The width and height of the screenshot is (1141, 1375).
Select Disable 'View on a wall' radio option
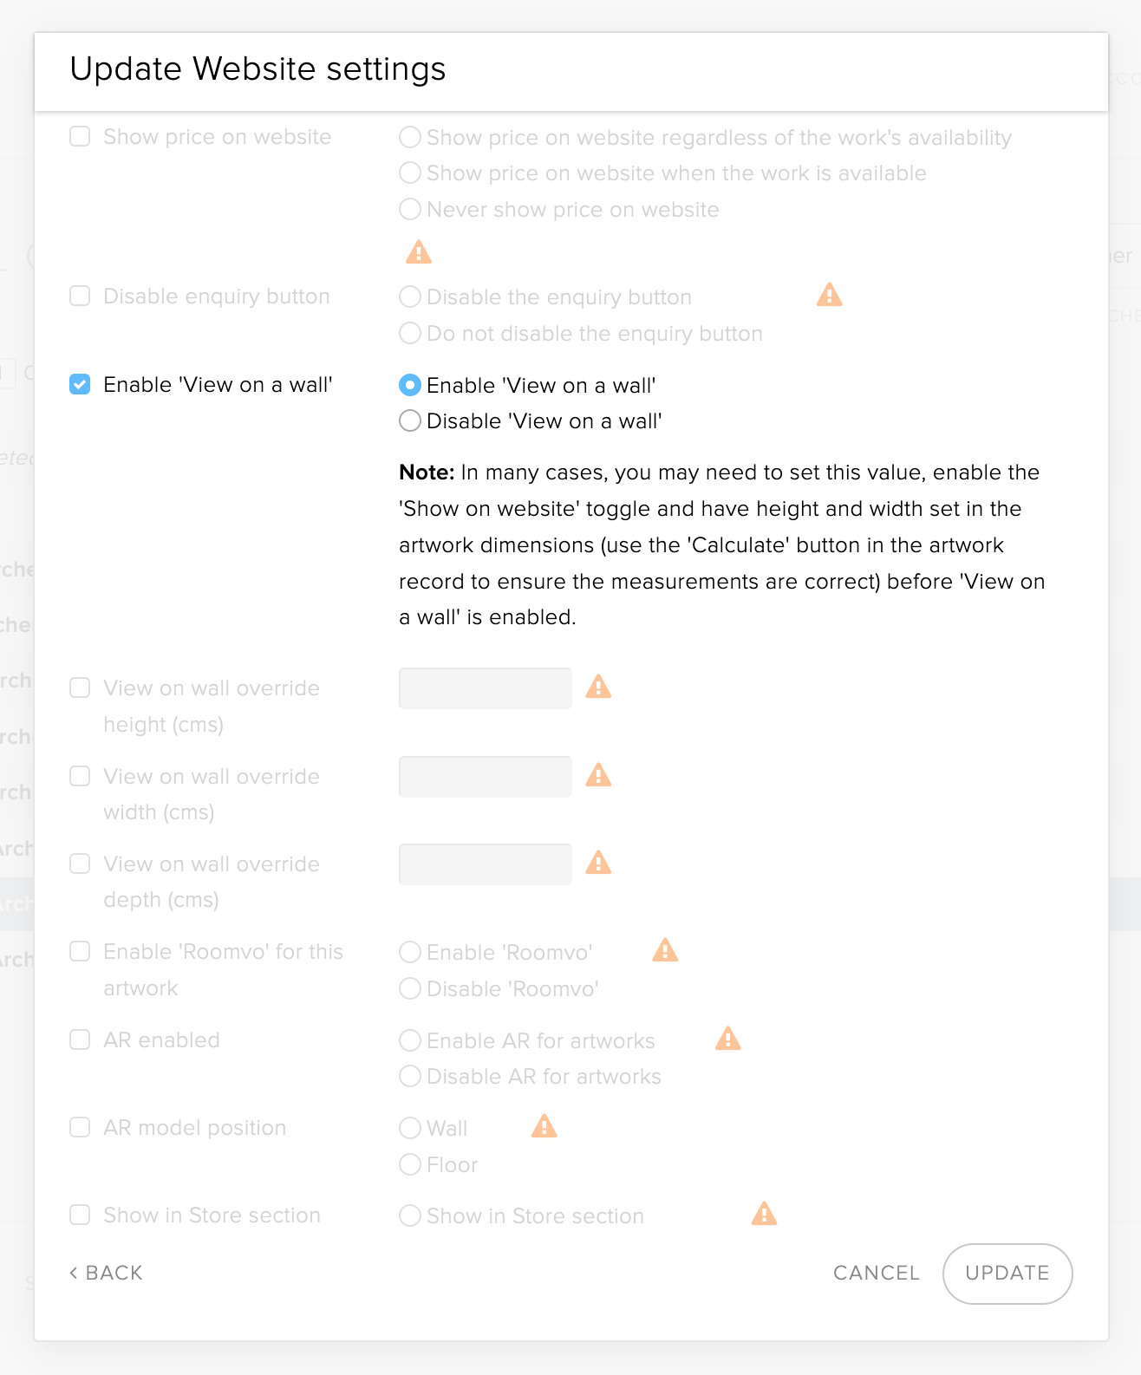pyautogui.click(x=410, y=421)
